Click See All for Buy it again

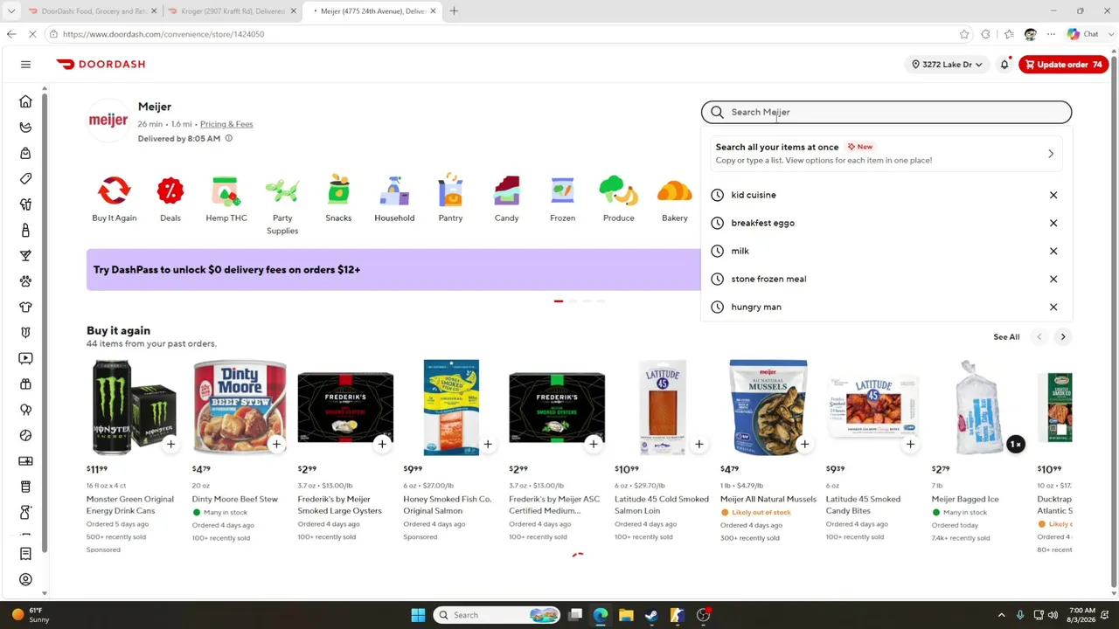(x=1006, y=336)
